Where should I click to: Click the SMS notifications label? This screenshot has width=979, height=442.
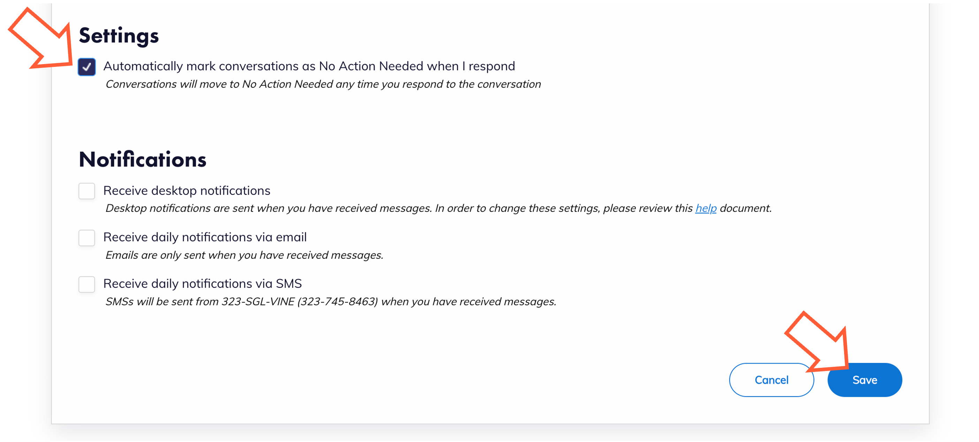[x=202, y=283]
